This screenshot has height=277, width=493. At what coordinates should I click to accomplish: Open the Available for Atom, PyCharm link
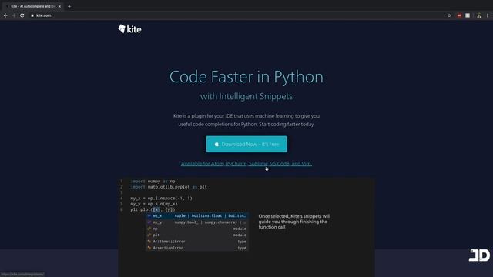[x=246, y=164]
